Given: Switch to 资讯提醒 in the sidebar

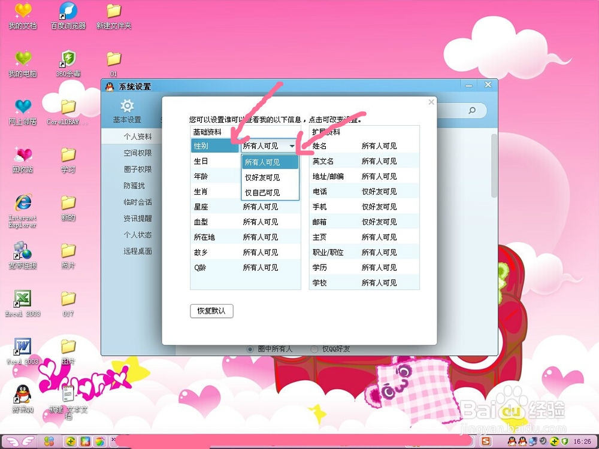Looking at the screenshot, I should [138, 219].
